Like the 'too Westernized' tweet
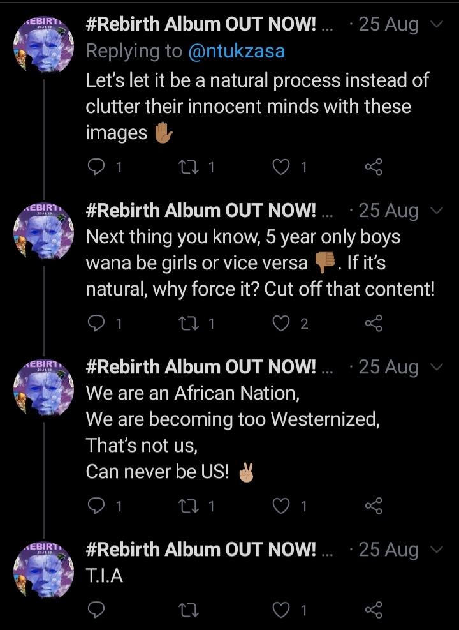 (x=281, y=506)
